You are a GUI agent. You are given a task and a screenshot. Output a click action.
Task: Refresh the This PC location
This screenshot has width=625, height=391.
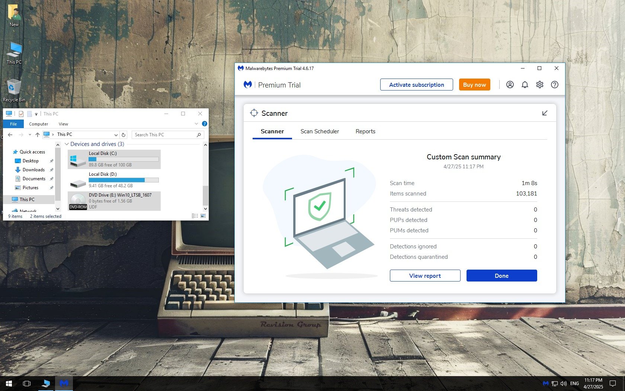[x=124, y=135]
